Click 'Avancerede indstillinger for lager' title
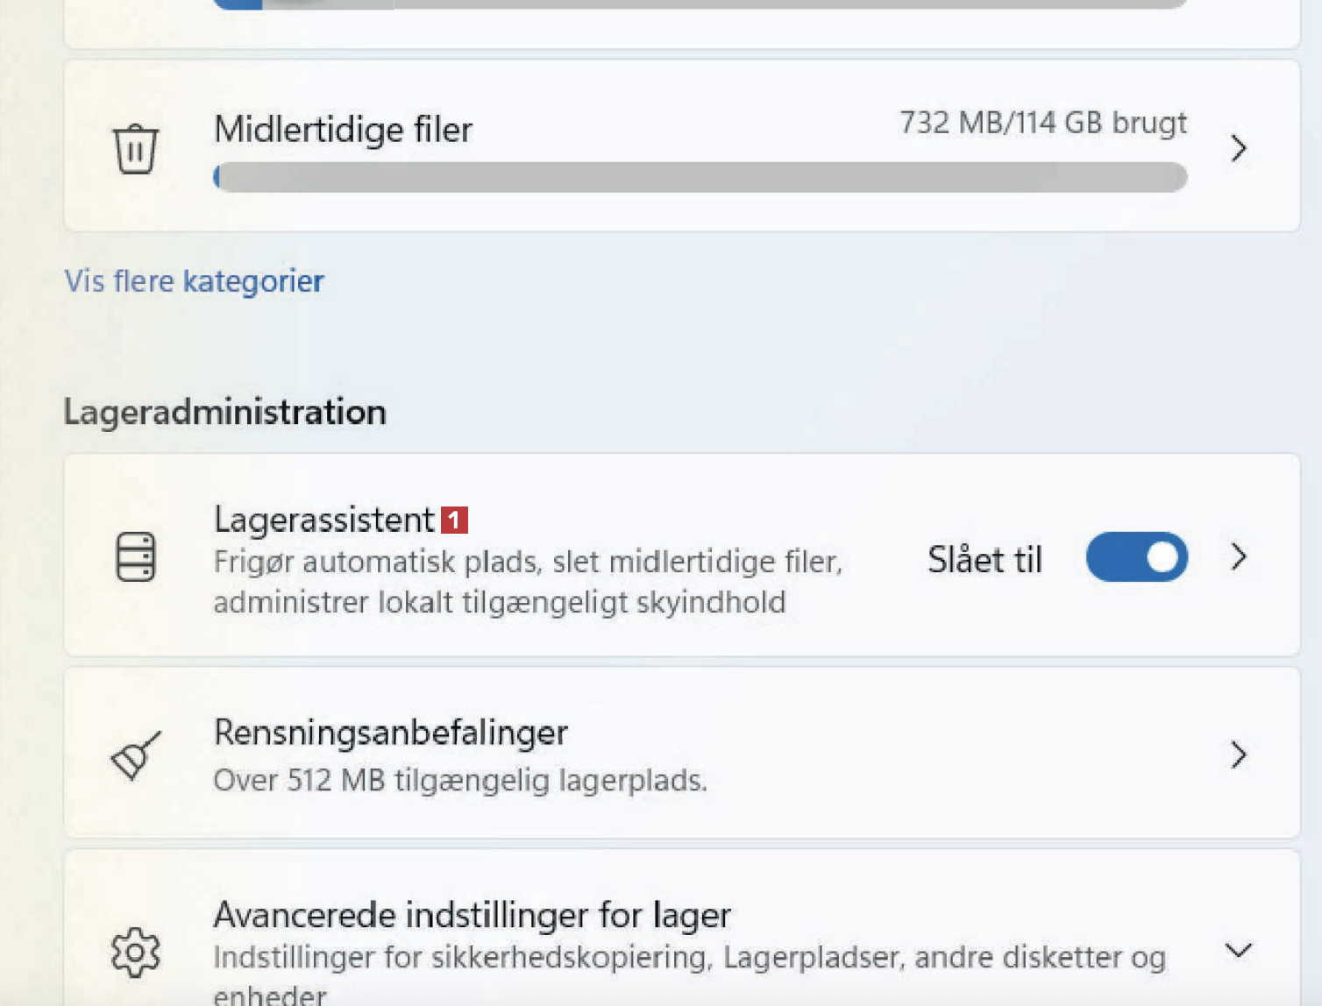The width and height of the screenshot is (1322, 1006). 472,916
